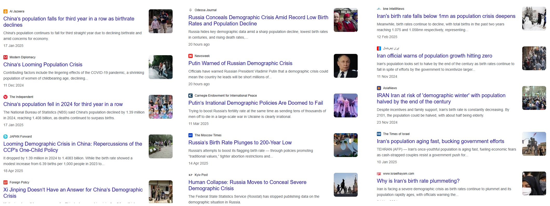Click the Kyiv Post source favicon

point(191,175)
